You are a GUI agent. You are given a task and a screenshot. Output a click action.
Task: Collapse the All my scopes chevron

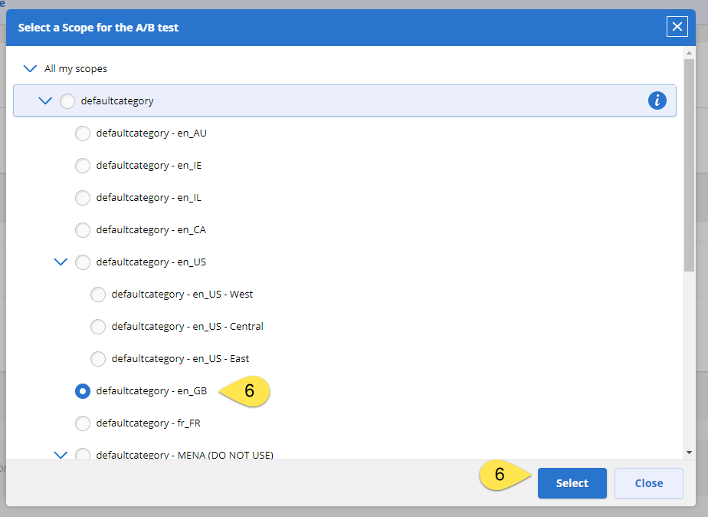point(30,69)
